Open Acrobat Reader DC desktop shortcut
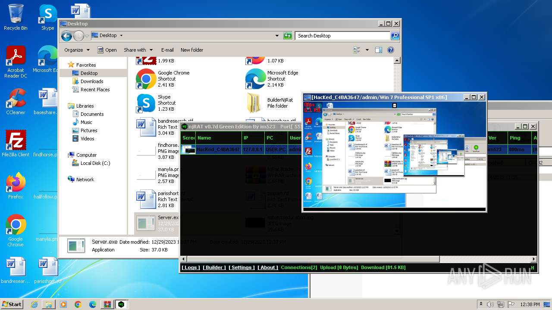 16,62
